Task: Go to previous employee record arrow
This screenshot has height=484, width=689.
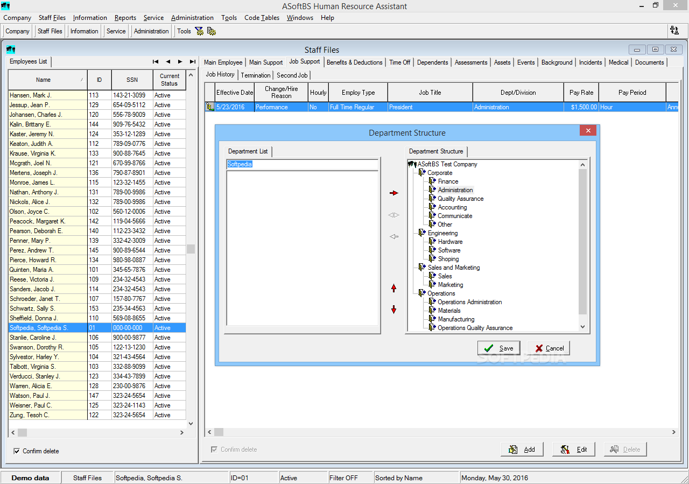Action: (168, 61)
